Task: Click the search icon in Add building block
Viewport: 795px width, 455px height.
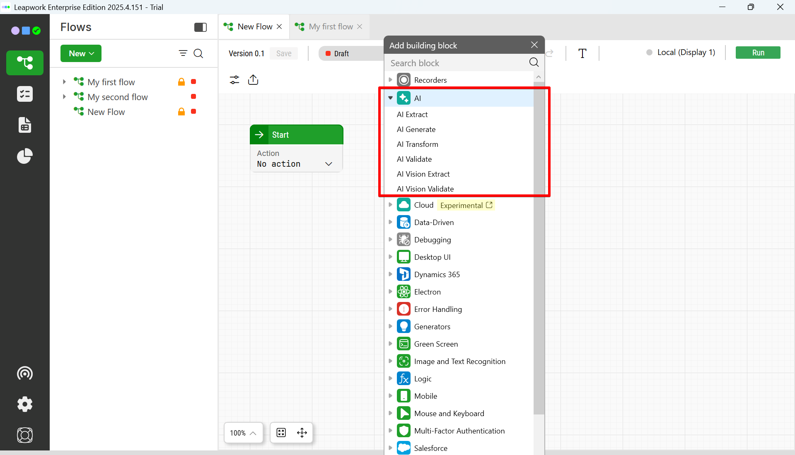Action: click(534, 62)
